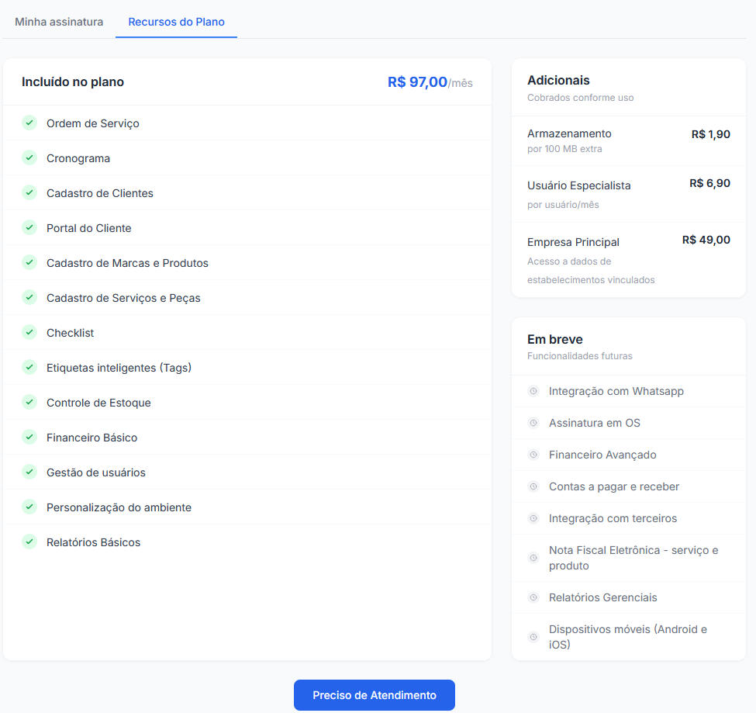Click the clock icon by Integração com terceiros
Viewport: 756px width, 713px height.
533,518
